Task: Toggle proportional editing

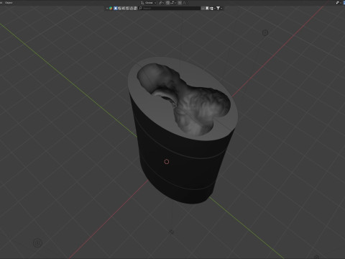Action: pyautogui.click(x=180, y=3)
